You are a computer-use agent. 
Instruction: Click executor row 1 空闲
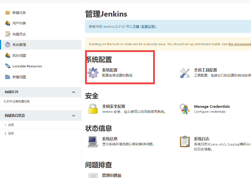coord(41,125)
